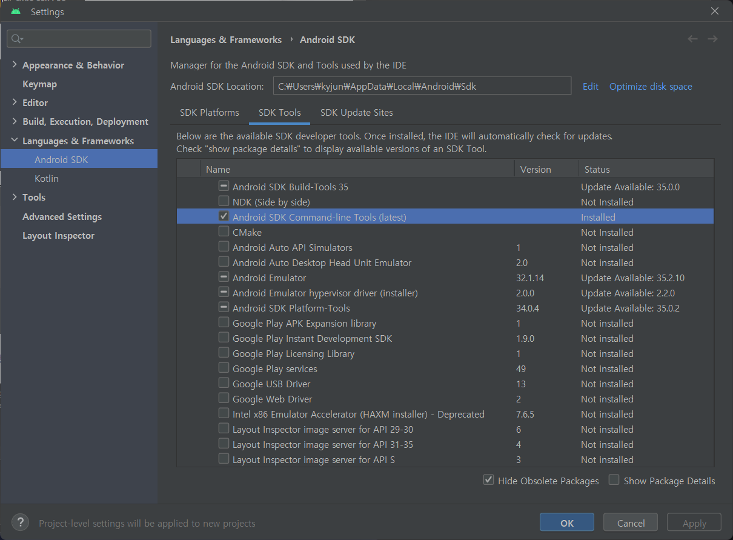Collapse Languages & Frameworks section
This screenshot has height=540, width=733.
tap(15, 141)
